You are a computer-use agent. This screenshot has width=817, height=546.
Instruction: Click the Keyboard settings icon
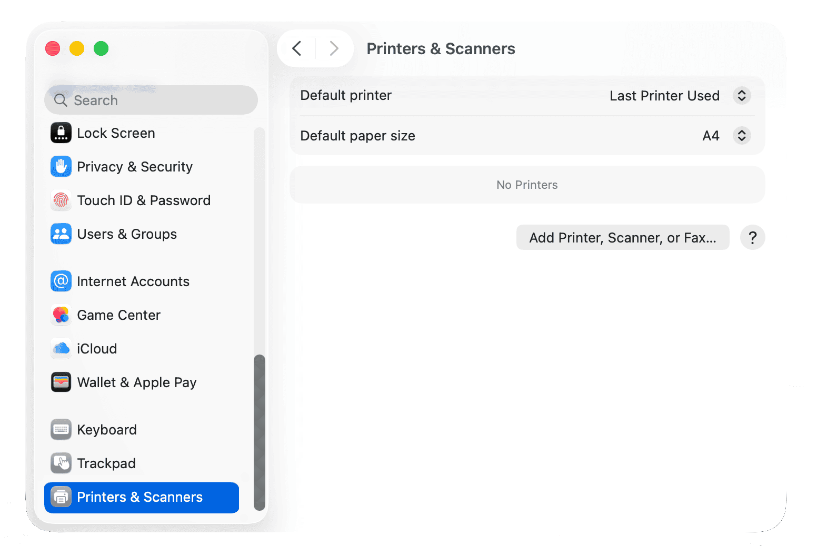point(61,429)
